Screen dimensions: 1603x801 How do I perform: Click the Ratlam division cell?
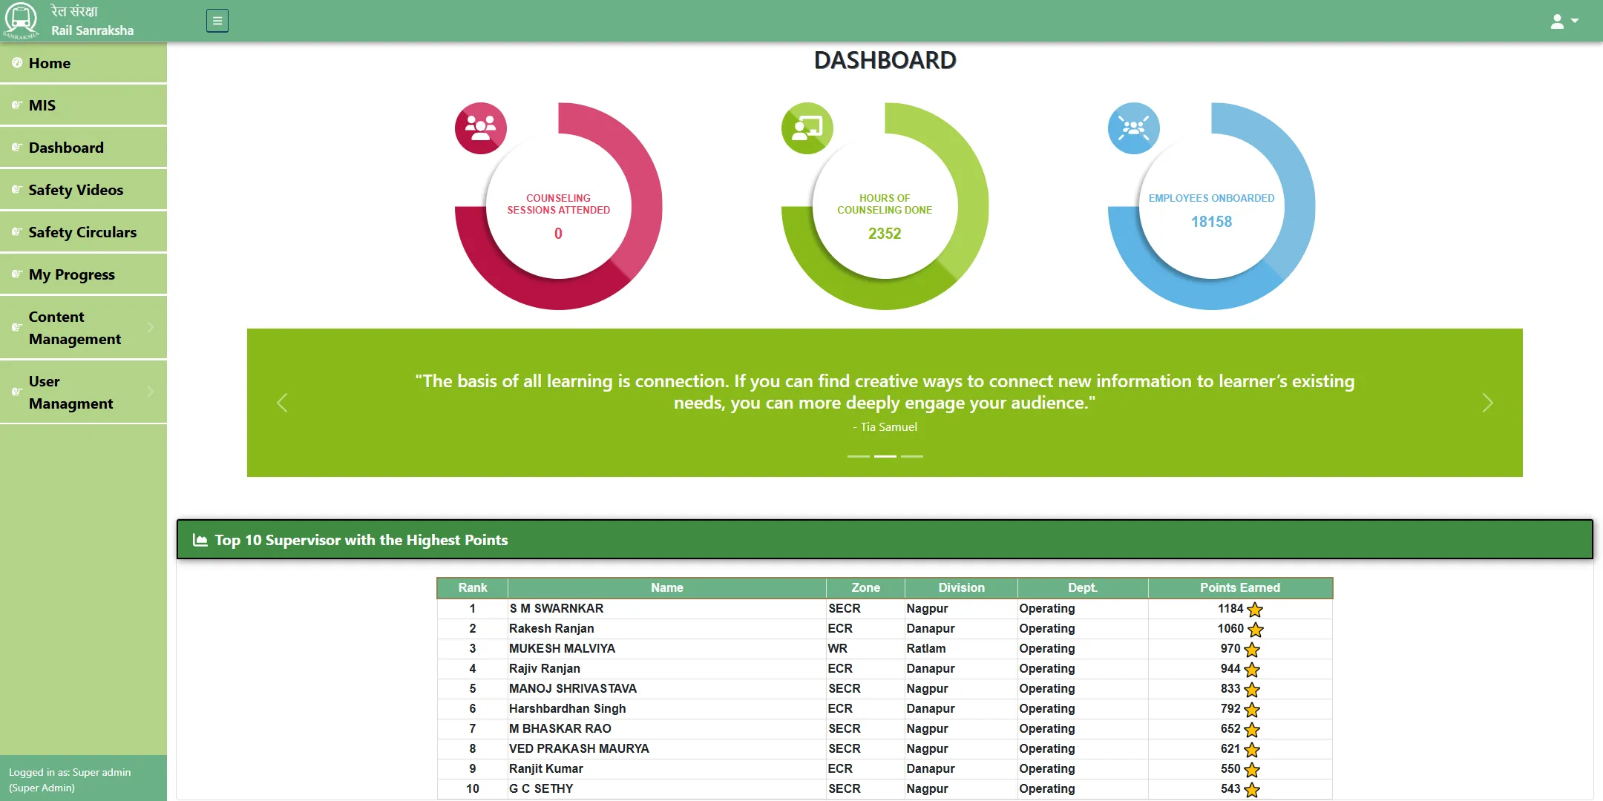pyautogui.click(x=961, y=648)
